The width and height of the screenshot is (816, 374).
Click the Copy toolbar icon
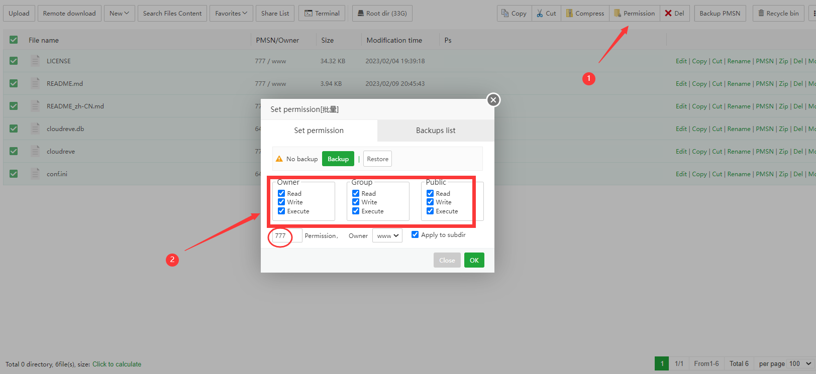tap(505, 14)
